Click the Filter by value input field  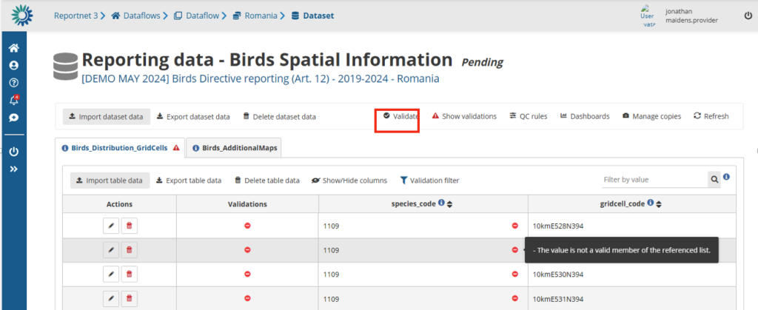[x=653, y=180]
